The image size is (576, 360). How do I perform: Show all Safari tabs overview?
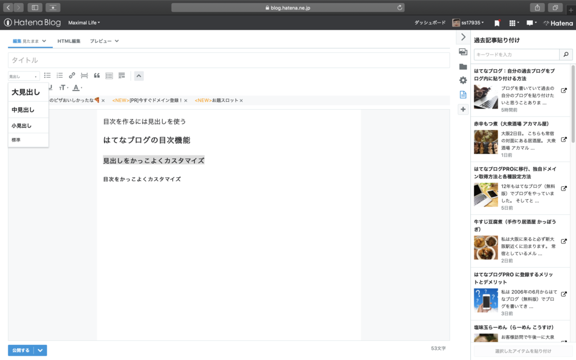pos(555,7)
